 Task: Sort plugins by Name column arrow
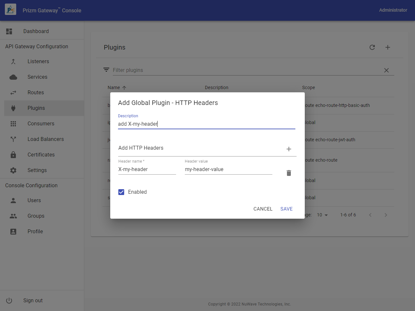coord(124,88)
